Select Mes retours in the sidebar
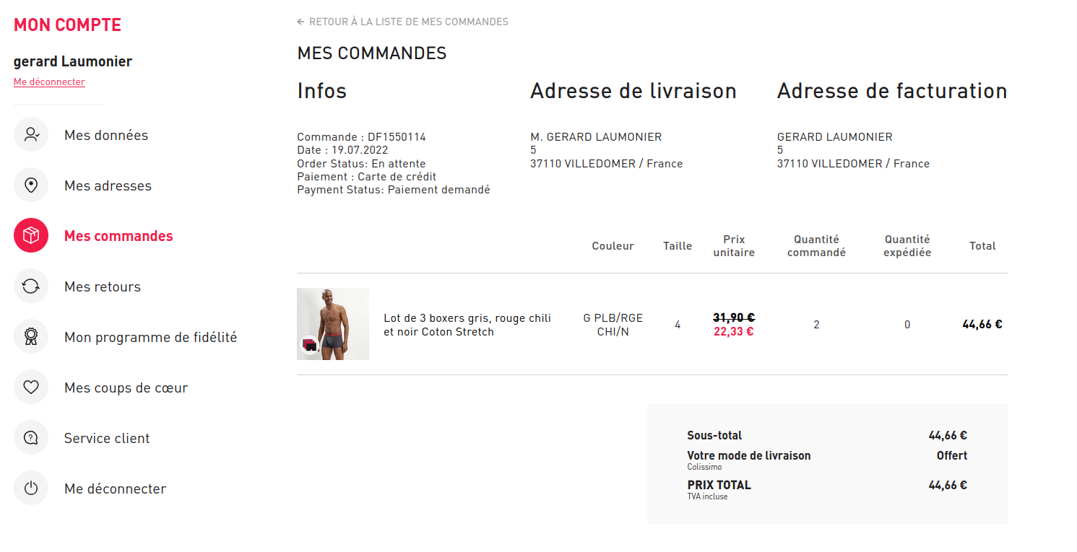 (103, 286)
